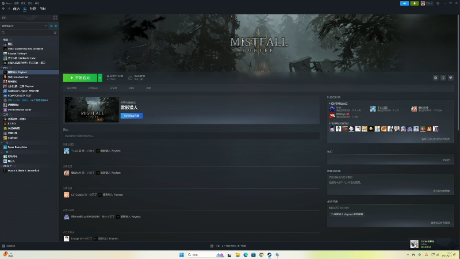Screen dimensions: 460x259
Task: Open the advanced filter icon beside search
Action: [55, 33]
